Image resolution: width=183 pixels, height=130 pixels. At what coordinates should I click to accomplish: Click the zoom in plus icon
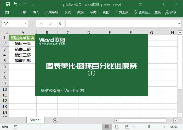coord(164,127)
